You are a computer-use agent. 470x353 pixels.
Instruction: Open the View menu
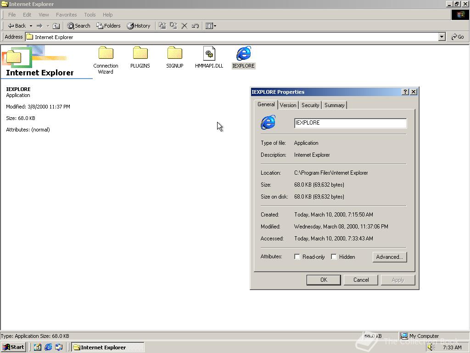[44, 15]
